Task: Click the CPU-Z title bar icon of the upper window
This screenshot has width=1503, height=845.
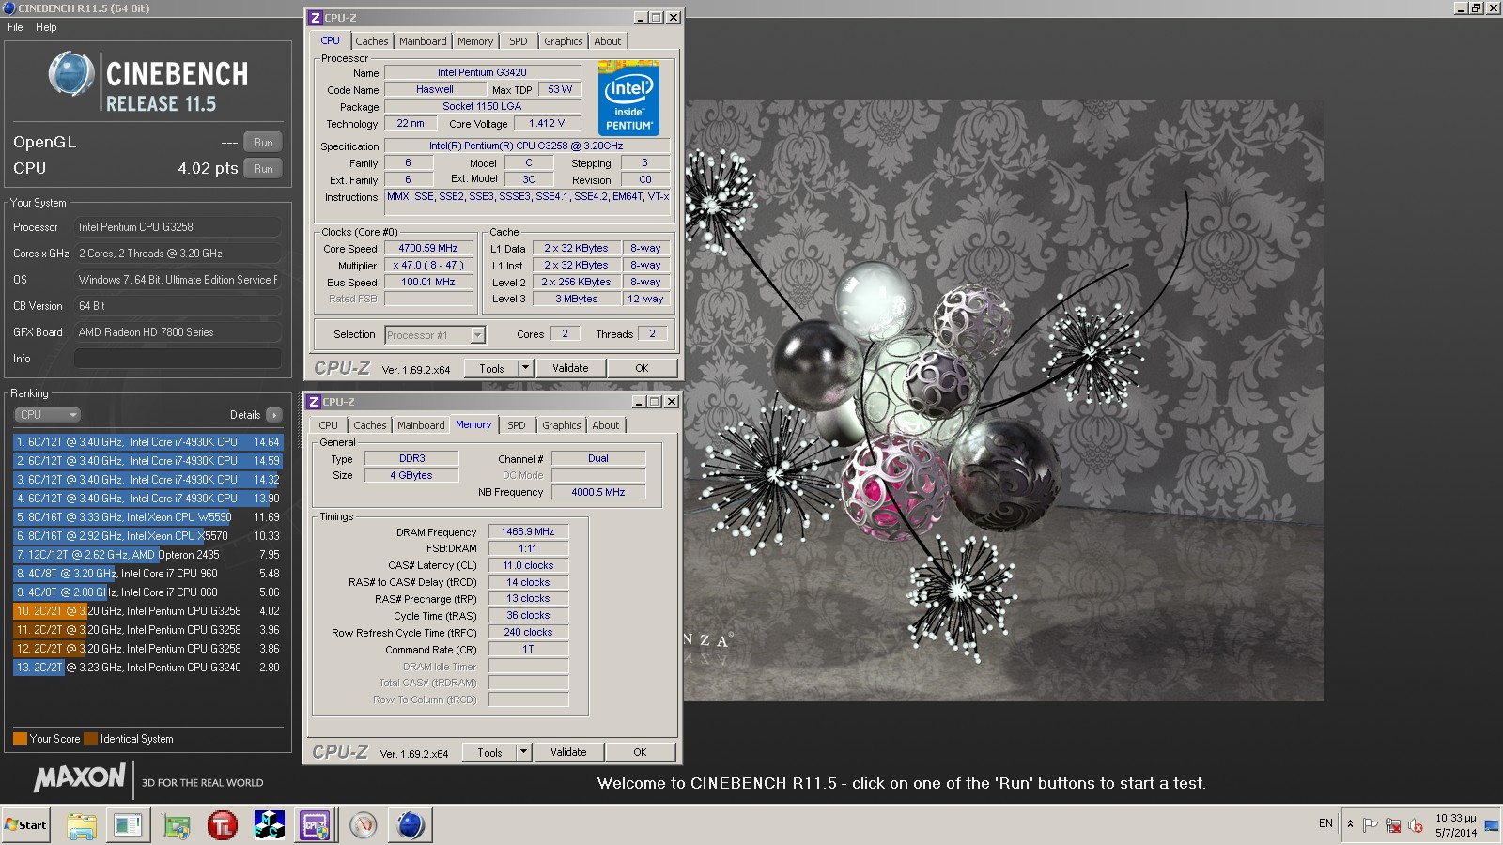Action: [316, 18]
